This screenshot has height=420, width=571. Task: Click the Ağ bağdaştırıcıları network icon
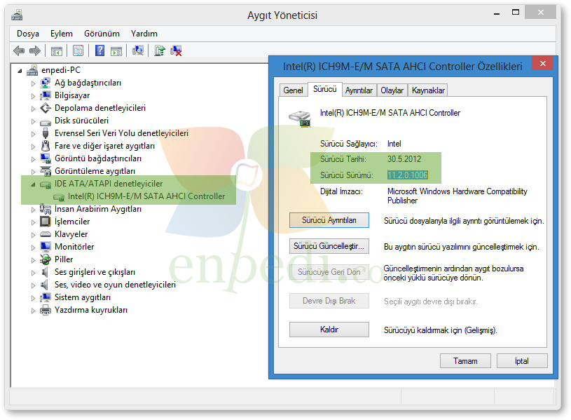point(45,83)
